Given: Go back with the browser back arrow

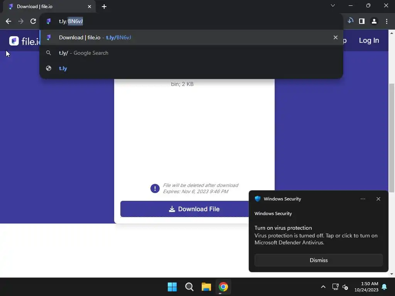Looking at the screenshot, I should 8,22.
